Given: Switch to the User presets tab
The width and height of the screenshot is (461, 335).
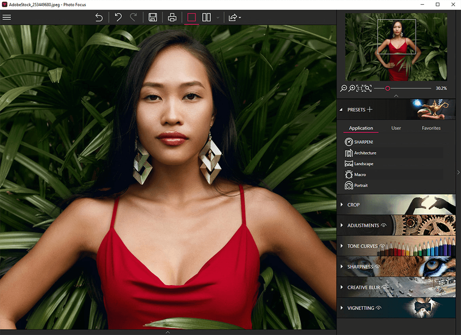Looking at the screenshot, I should coord(396,128).
